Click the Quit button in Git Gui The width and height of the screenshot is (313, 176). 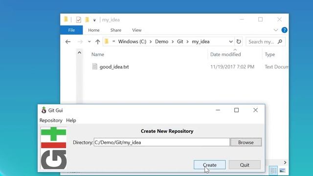(245, 165)
